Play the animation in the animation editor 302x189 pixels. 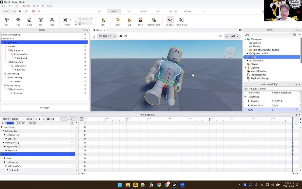point(40,119)
